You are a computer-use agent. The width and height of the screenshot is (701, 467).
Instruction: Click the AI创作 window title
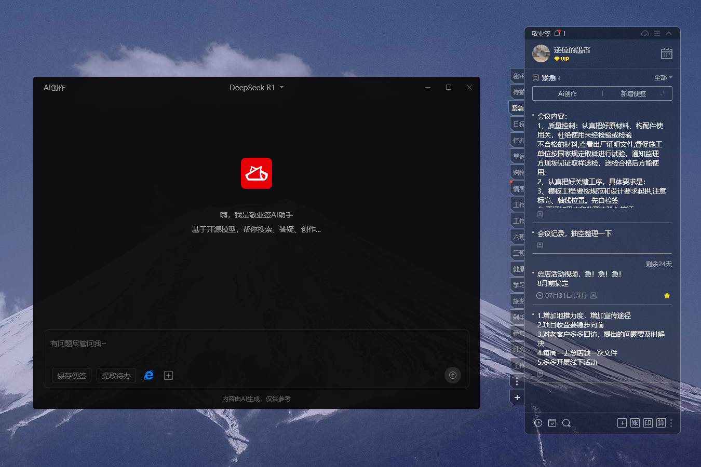tap(55, 88)
